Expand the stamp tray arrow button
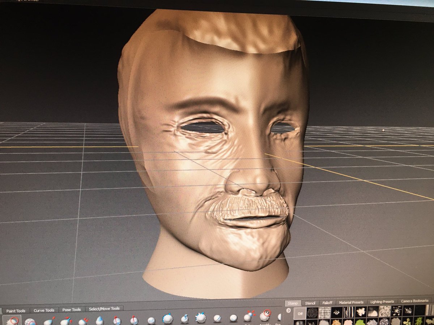This screenshot has width=434, height=325. (288, 310)
